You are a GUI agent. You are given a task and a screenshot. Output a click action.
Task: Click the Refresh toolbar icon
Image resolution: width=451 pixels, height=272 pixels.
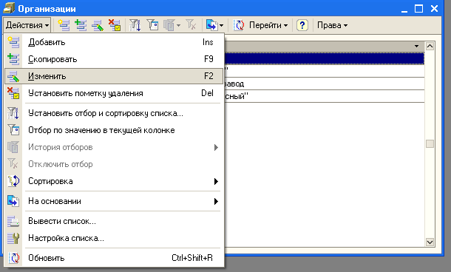(x=239, y=25)
